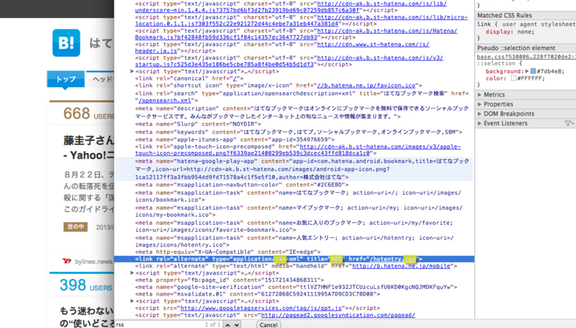The image size is (576, 328).
Task: Click the rss search input field
Action: 158,324
